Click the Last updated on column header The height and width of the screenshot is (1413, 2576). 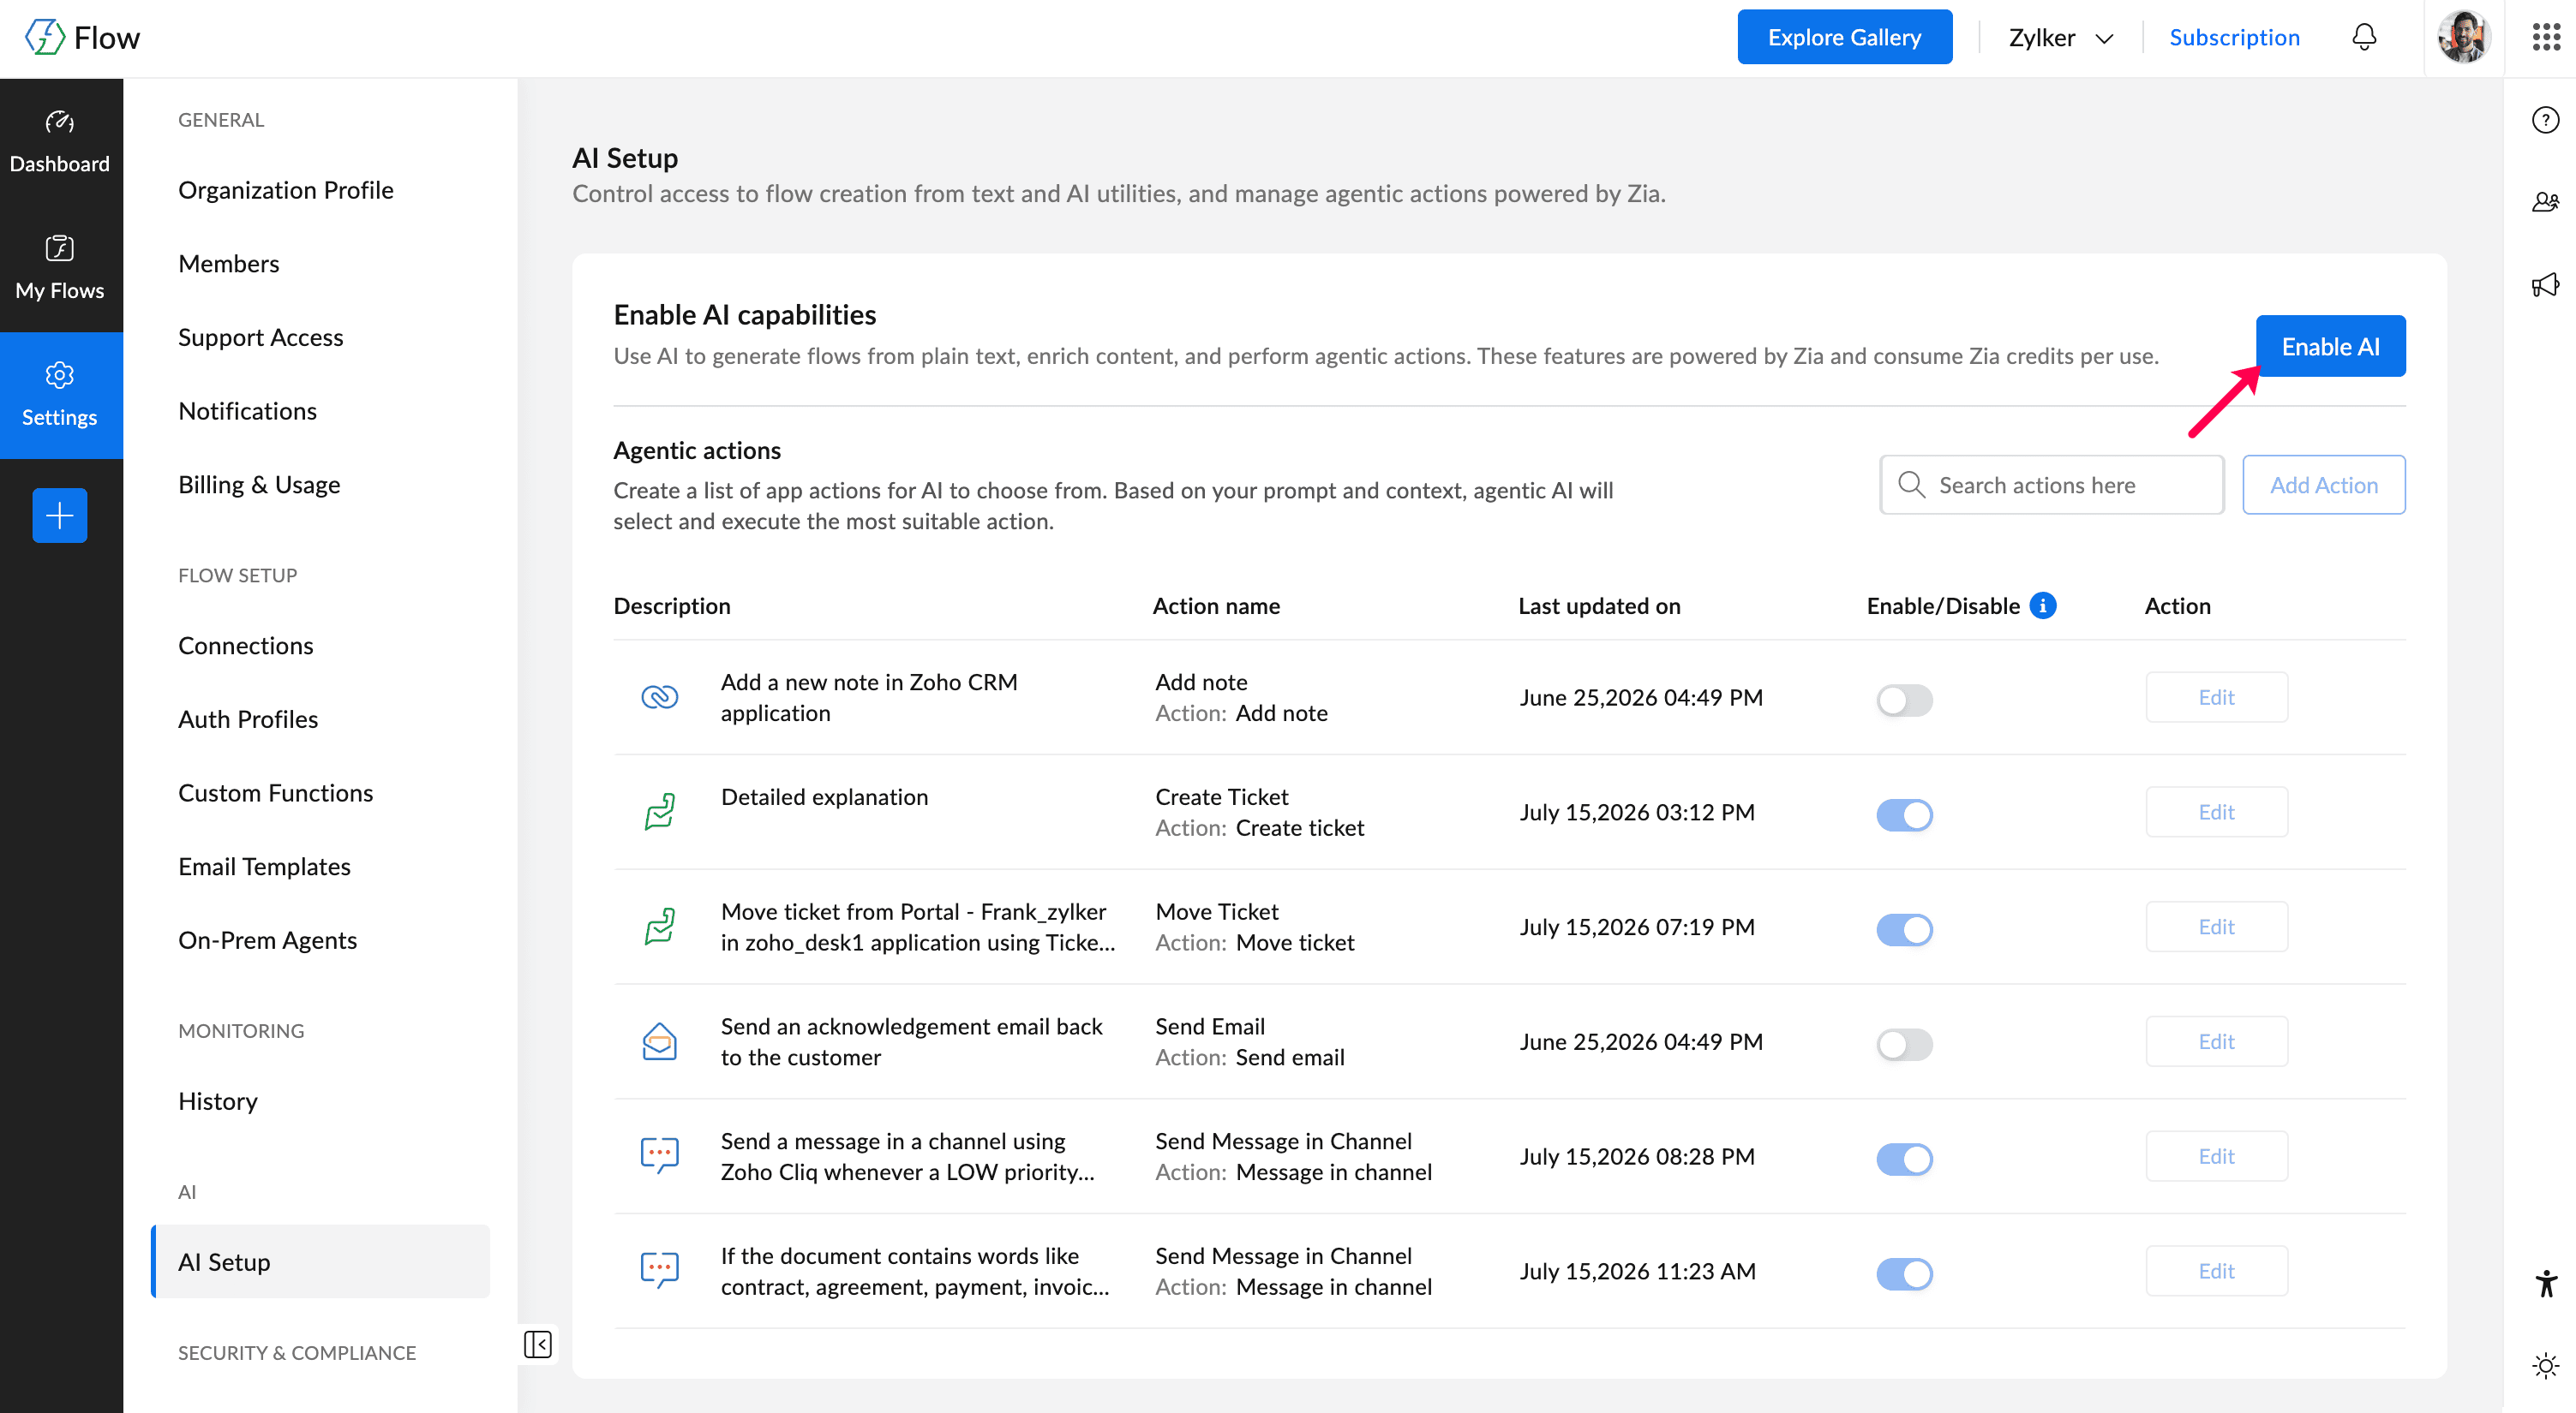point(1599,605)
